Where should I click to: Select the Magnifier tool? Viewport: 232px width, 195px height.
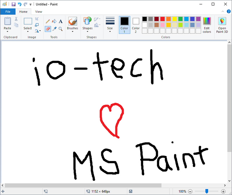tap(60, 29)
